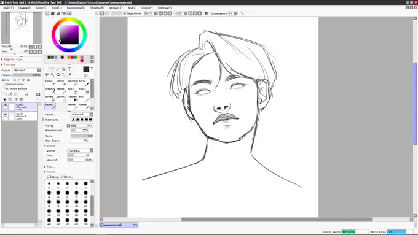Swap foreground and background colors
418x235 pixels.
92,68
